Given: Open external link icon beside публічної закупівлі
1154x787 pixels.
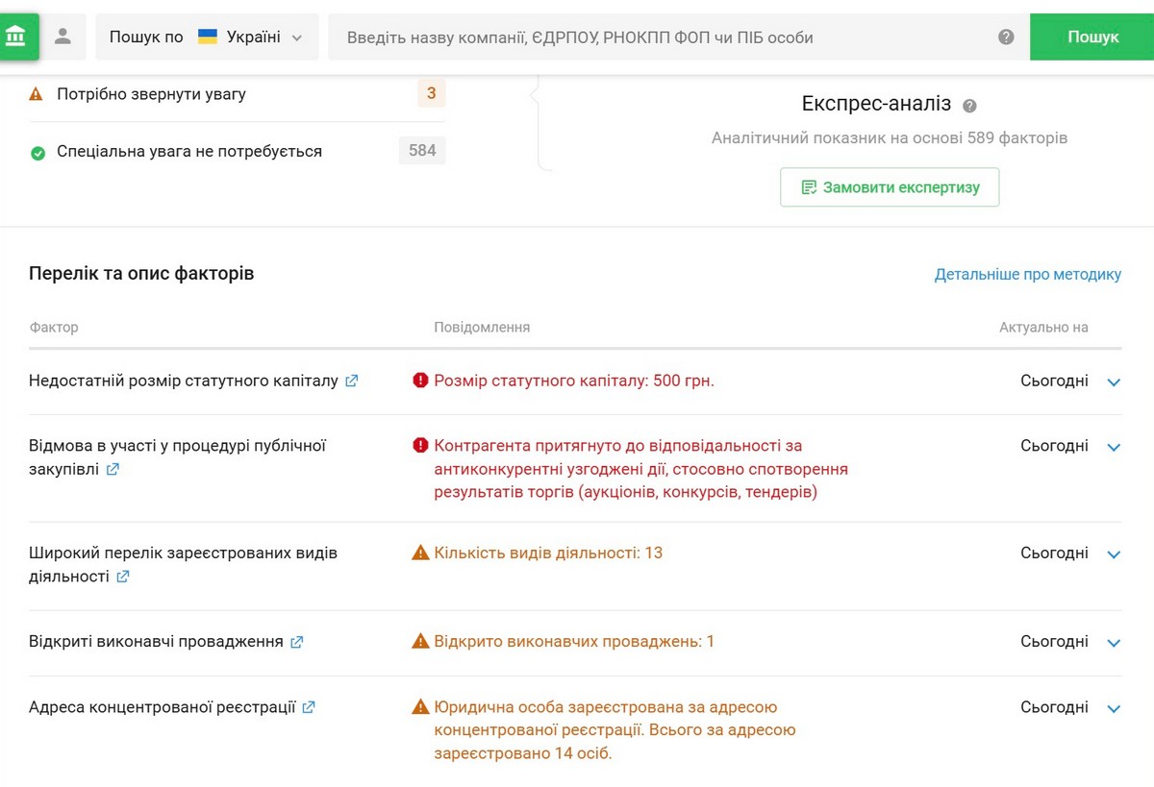Looking at the screenshot, I should tap(113, 470).
